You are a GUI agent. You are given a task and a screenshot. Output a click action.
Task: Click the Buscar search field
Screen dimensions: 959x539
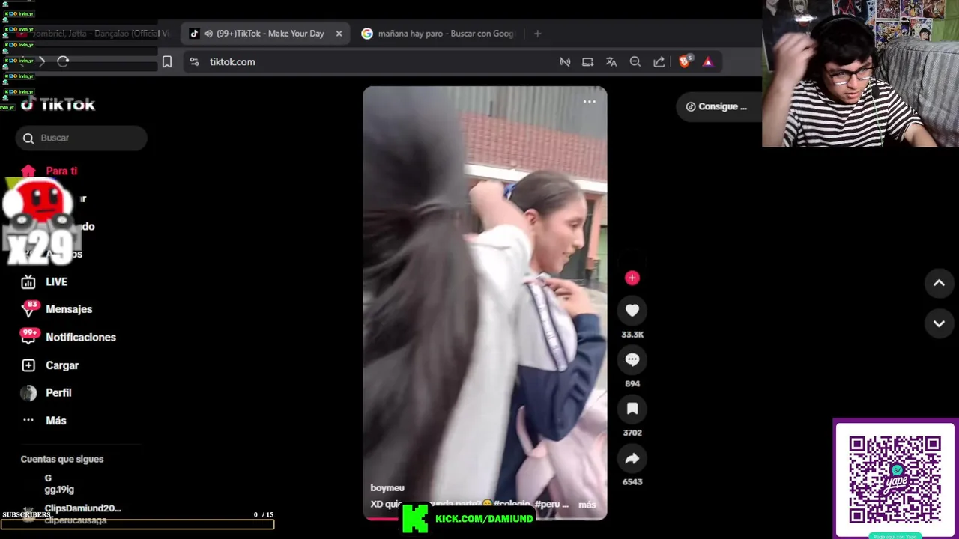[81, 138]
